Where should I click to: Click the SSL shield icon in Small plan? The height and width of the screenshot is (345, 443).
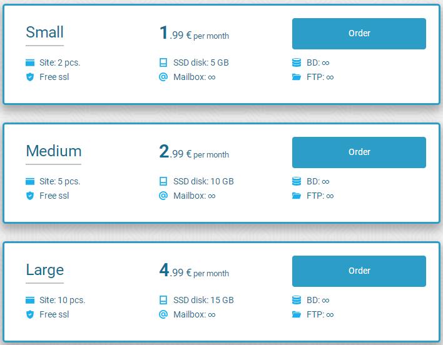(29, 77)
